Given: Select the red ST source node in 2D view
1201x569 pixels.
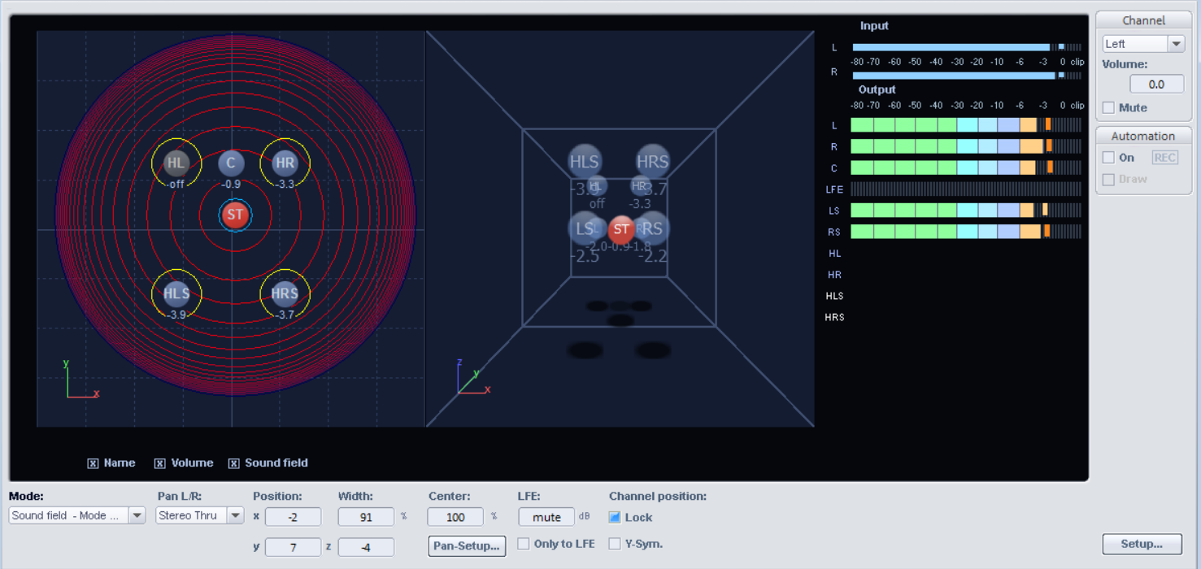Looking at the screenshot, I should tap(235, 215).
